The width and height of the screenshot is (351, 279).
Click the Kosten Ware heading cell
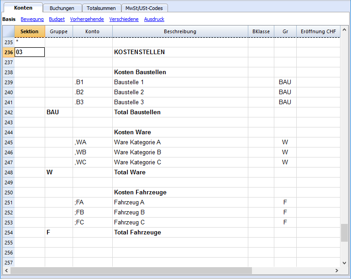pyautogui.click(x=180, y=132)
